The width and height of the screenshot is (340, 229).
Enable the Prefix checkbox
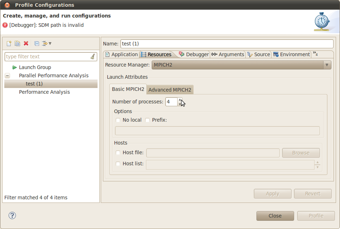[x=147, y=120]
